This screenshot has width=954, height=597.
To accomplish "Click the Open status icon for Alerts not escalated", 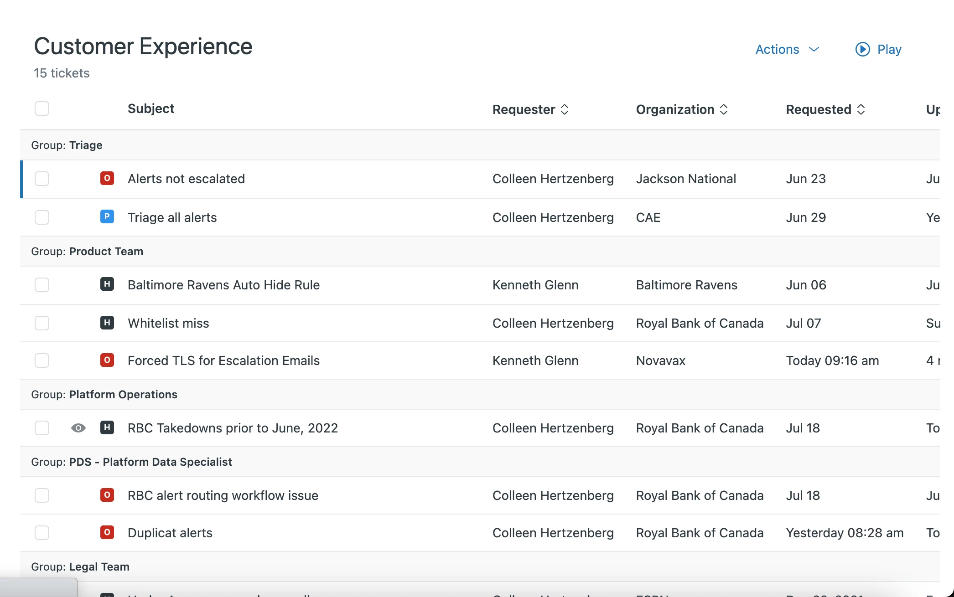I will (x=107, y=178).
